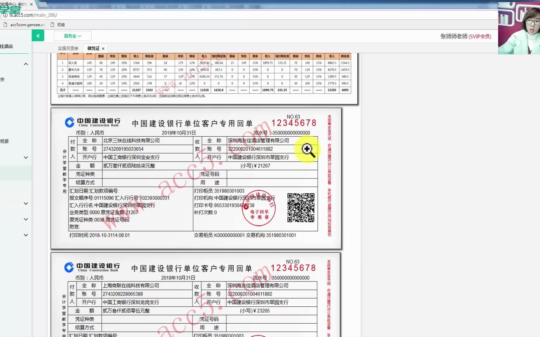Select sidebar item 概要
The height and width of the screenshot is (337, 540).
pos(5,141)
